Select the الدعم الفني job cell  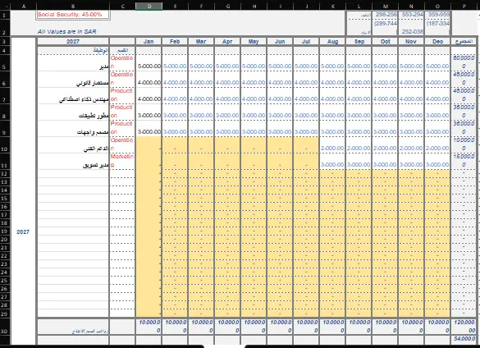click(73, 145)
